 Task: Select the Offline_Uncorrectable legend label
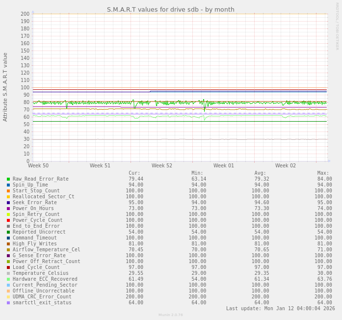coord(43,291)
